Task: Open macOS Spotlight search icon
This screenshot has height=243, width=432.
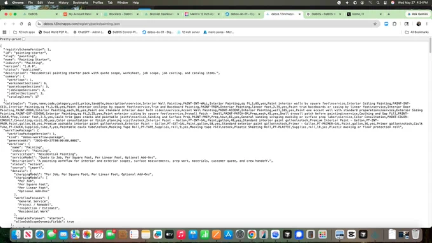Action: click(378, 3)
